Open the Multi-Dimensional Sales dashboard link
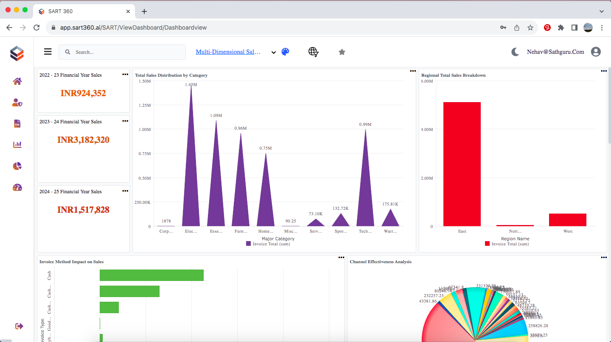 pyautogui.click(x=228, y=52)
